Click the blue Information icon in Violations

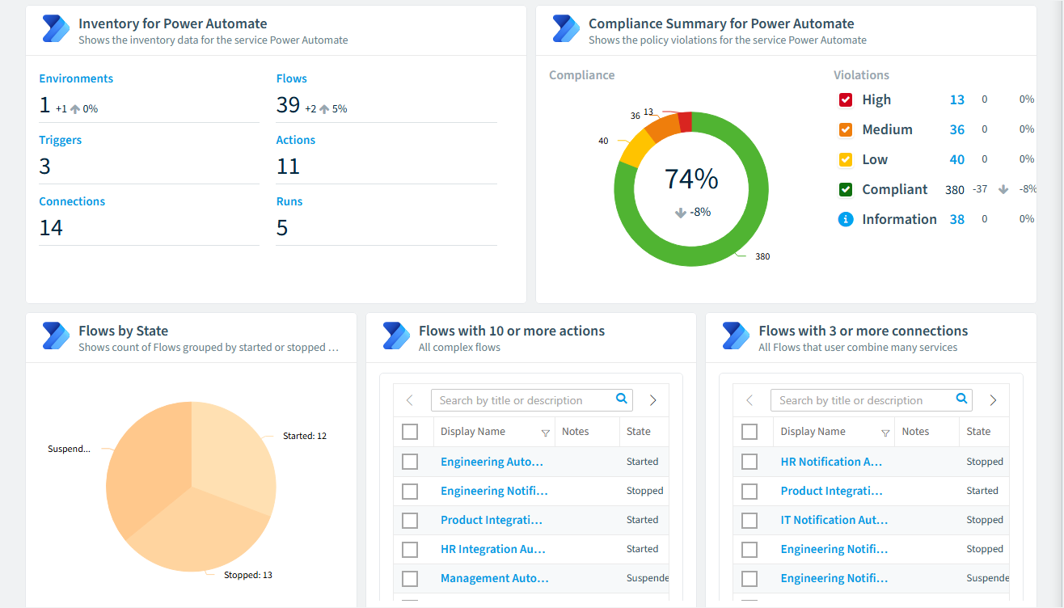point(846,219)
